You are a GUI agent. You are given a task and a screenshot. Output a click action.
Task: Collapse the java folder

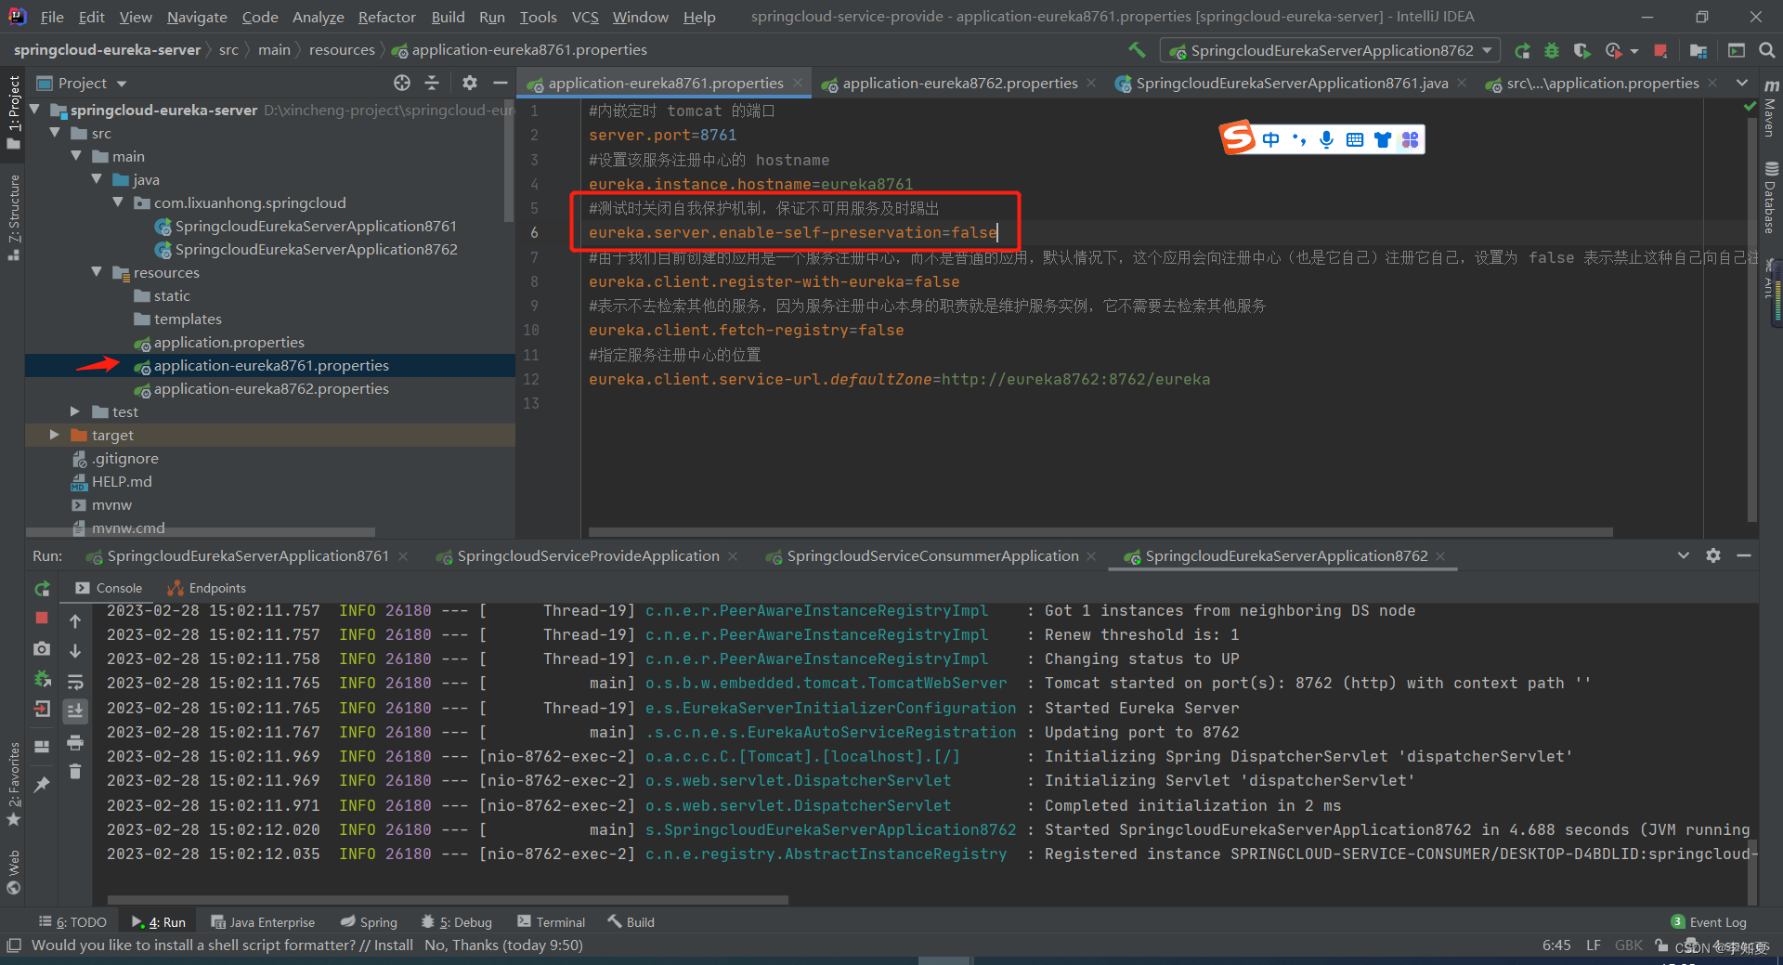97,179
